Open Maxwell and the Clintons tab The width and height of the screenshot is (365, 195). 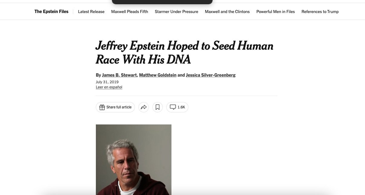point(227,12)
